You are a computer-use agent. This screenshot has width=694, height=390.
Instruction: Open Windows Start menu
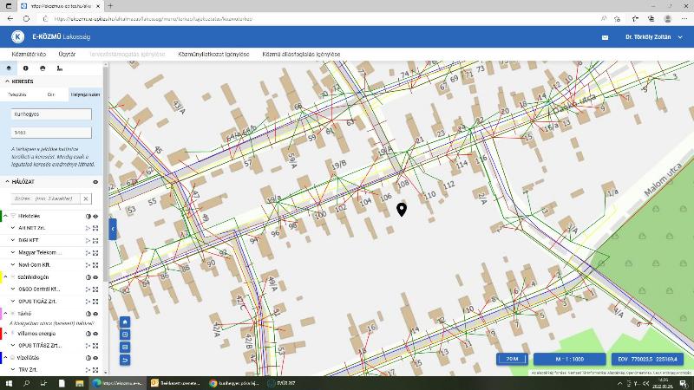pyautogui.click(x=9, y=383)
